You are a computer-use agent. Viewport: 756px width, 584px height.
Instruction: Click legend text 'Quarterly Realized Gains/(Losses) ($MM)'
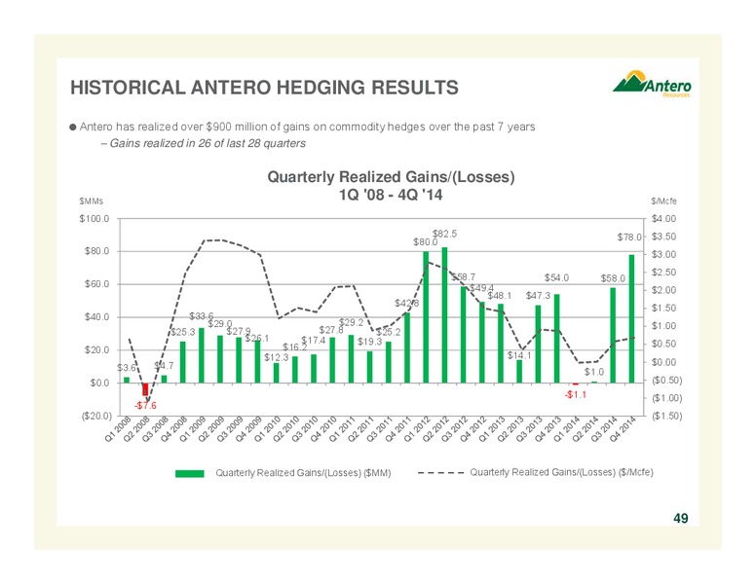coord(303,473)
